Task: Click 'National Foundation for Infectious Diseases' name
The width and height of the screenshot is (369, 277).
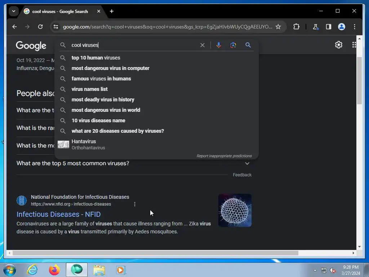Action: [x=80, y=197]
